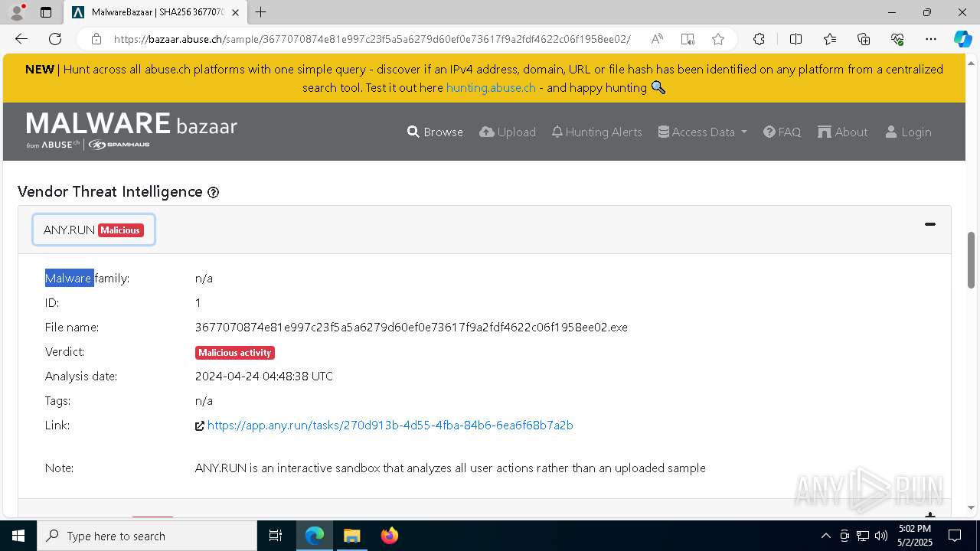Expand the Access Data dropdown
Image resolution: width=980 pixels, height=551 pixels.
click(703, 132)
